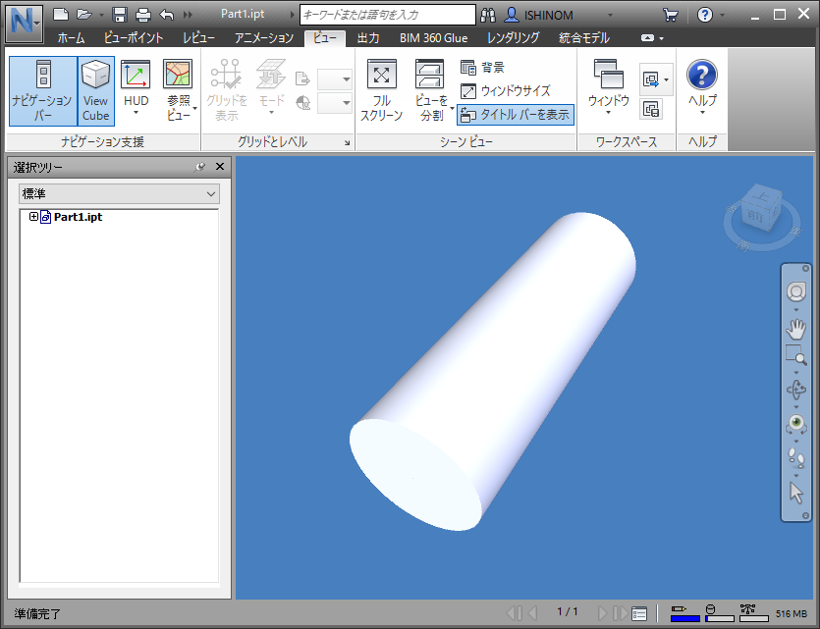Toggle the View Cube visibility
This screenshot has width=820, height=629.
coord(95,88)
